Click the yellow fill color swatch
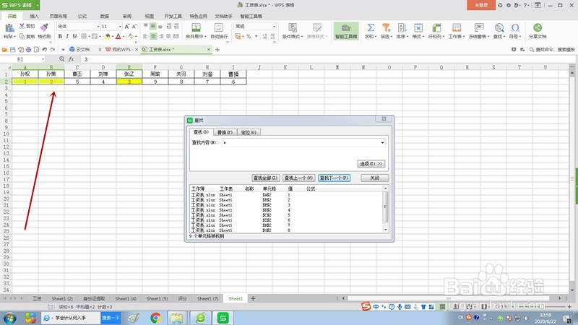This screenshot has height=325, width=578. [x=108, y=36]
